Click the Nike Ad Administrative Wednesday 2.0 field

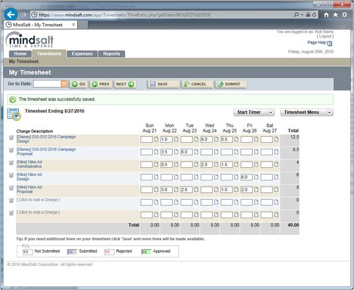click(x=207, y=165)
